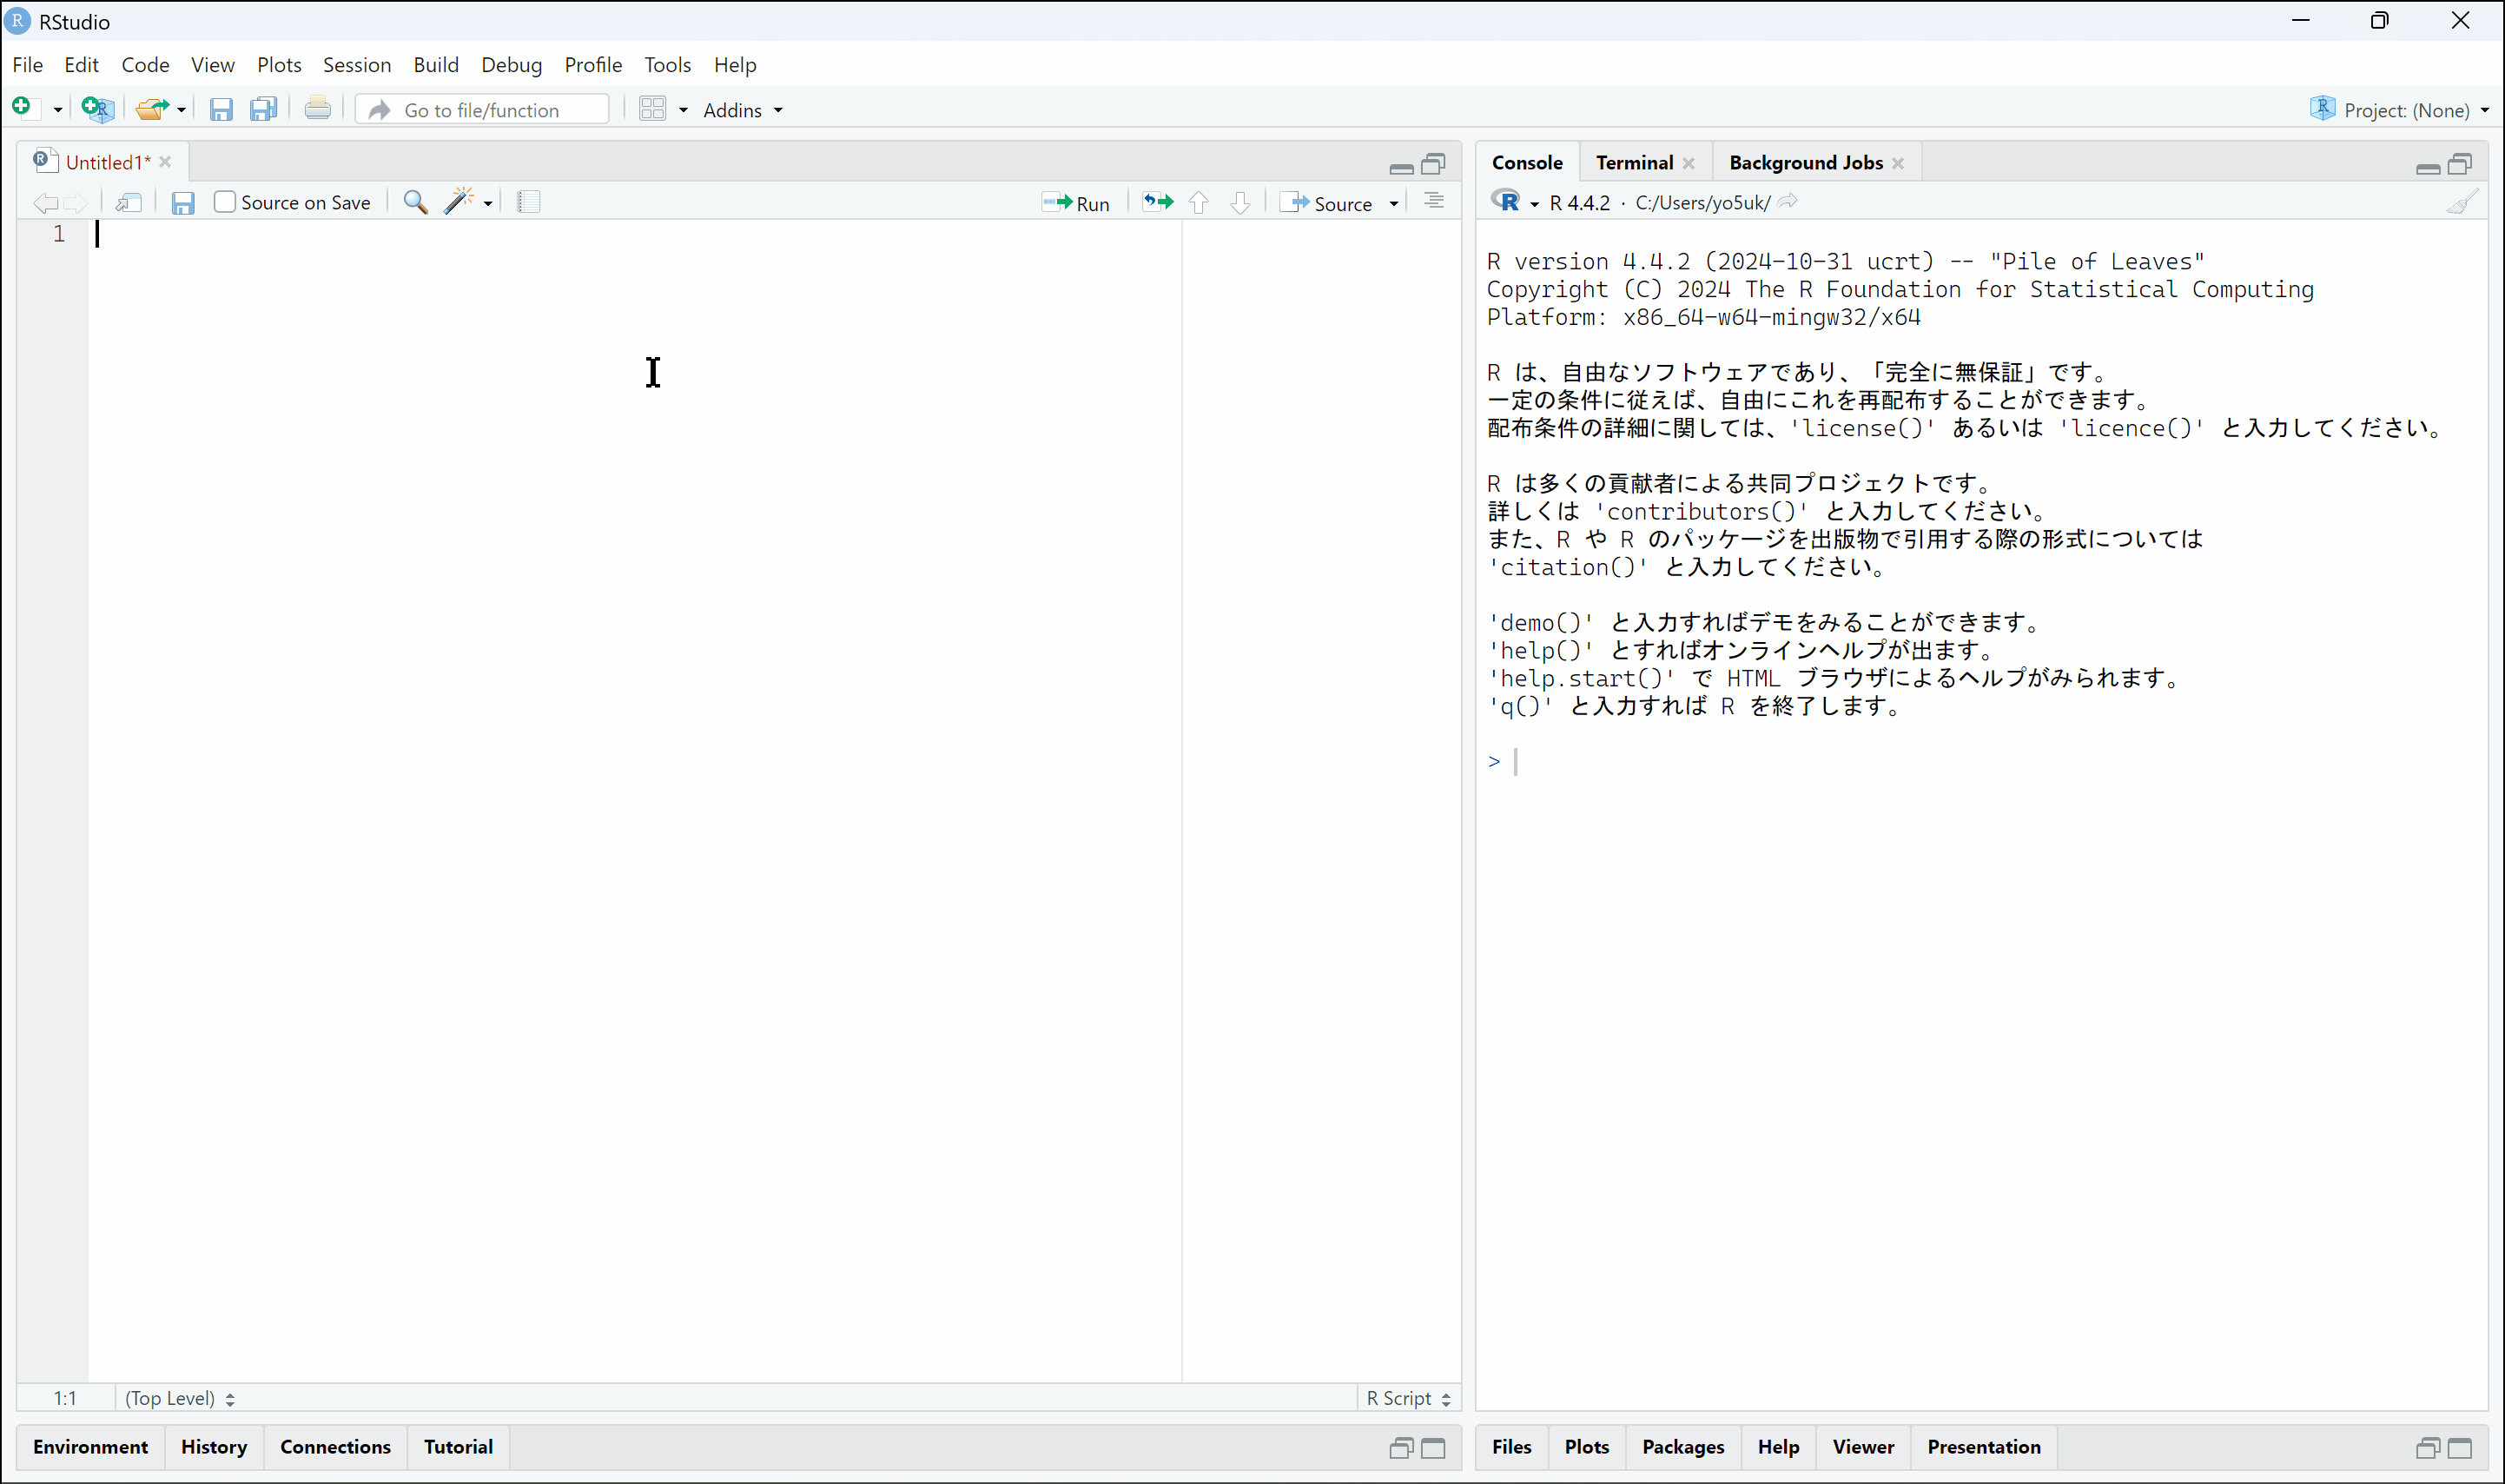This screenshot has width=2505, height=1484.
Task: Click the Go to file/function field
Action: click(482, 110)
